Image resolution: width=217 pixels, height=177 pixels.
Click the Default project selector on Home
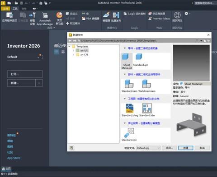pyautogui.click(x=24, y=57)
